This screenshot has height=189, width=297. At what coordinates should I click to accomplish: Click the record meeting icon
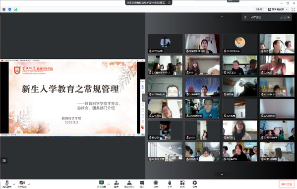click(x=156, y=184)
